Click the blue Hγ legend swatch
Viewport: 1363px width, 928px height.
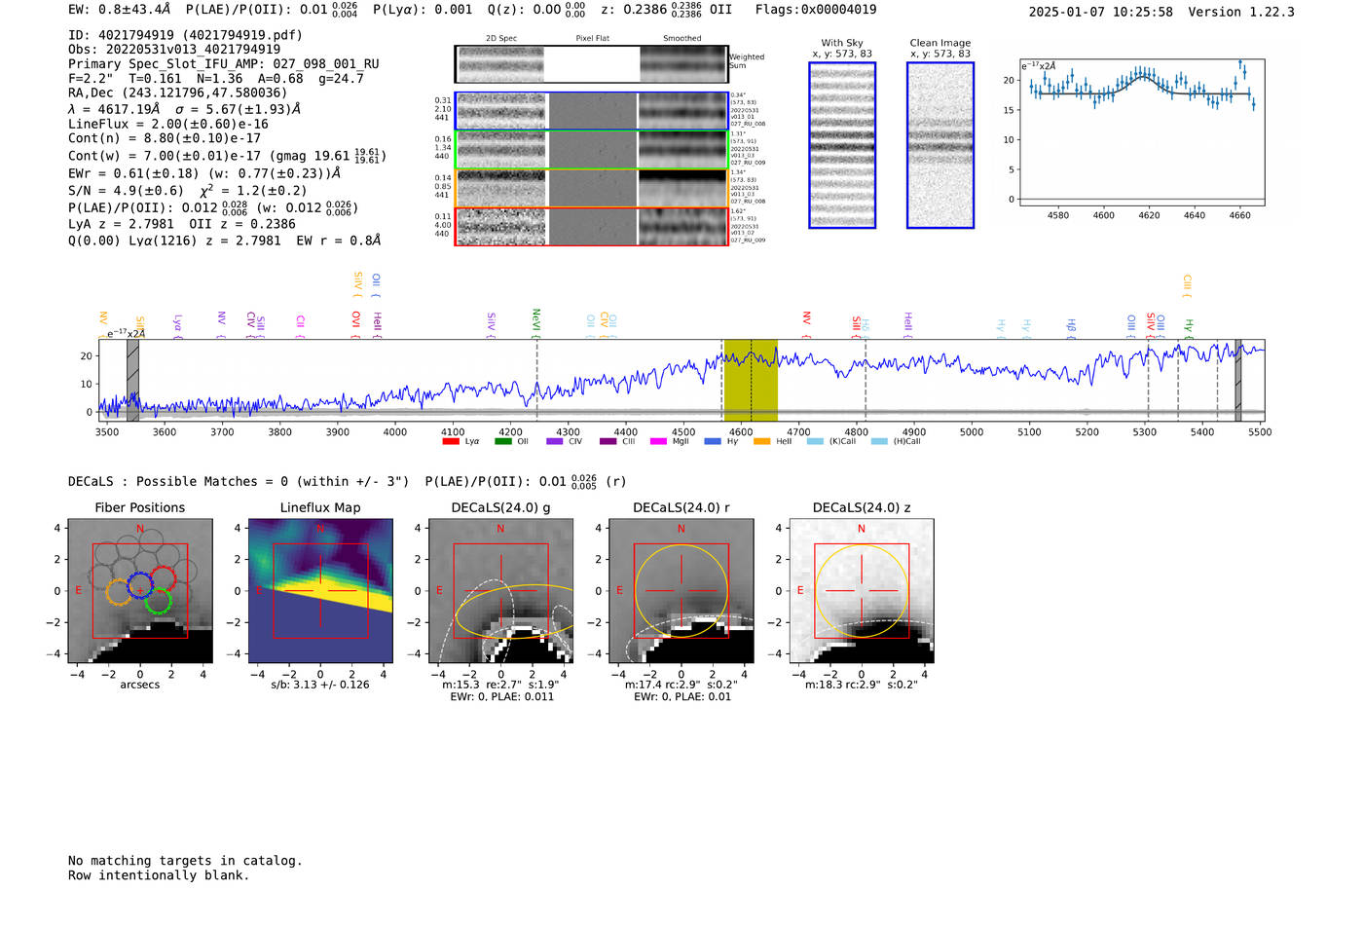tap(713, 441)
